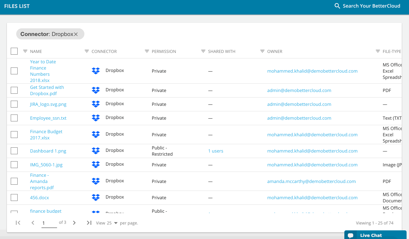Click amanda.mccarthy owner email link
This screenshot has height=239, width=409.
[x=311, y=181]
